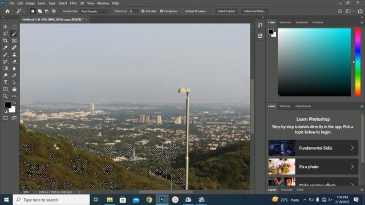Select the Dodge tool
The height and width of the screenshot is (205, 365).
pyautogui.click(x=5, y=75)
